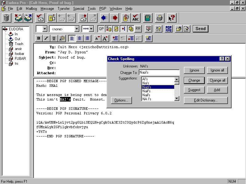This screenshot has height=184, width=246.
Task: Toggle the RR return receipt button
Action: pyautogui.click(x=138, y=29)
